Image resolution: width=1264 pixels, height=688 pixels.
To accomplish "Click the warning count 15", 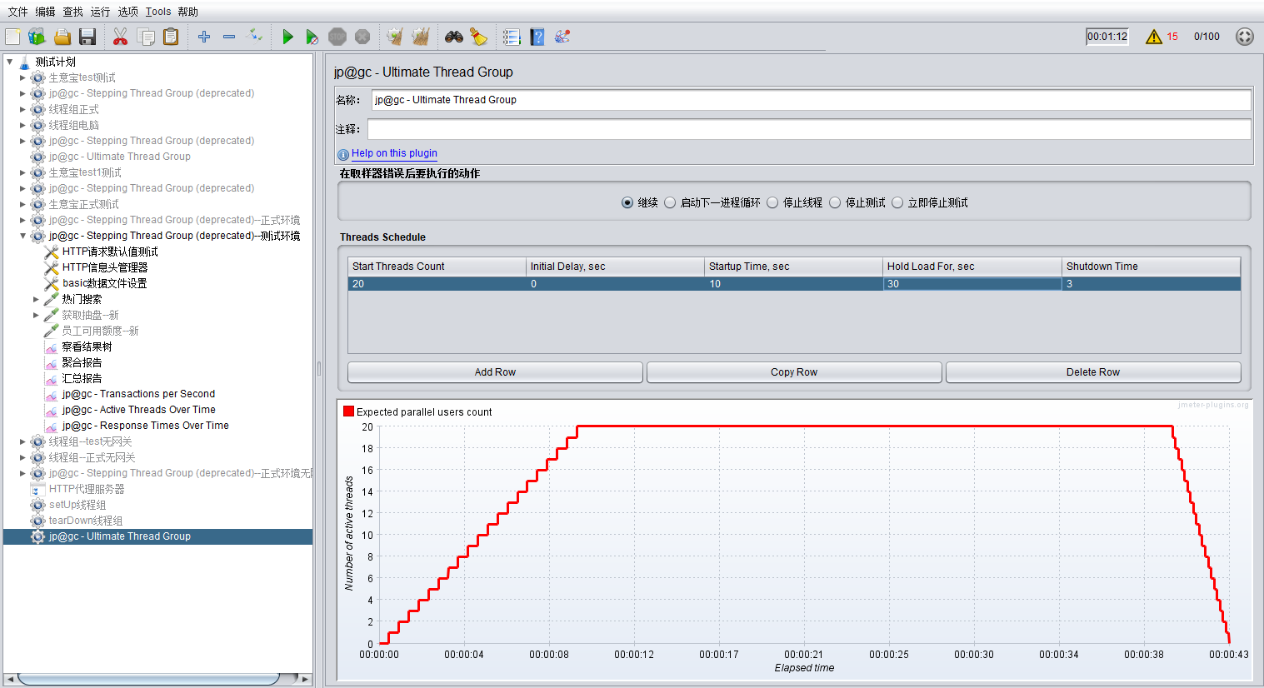I will click(1172, 37).
